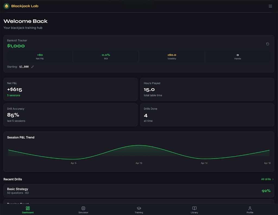Open the Profile person icon
This screenshot has height=215, width=278.
coord(250,208)
